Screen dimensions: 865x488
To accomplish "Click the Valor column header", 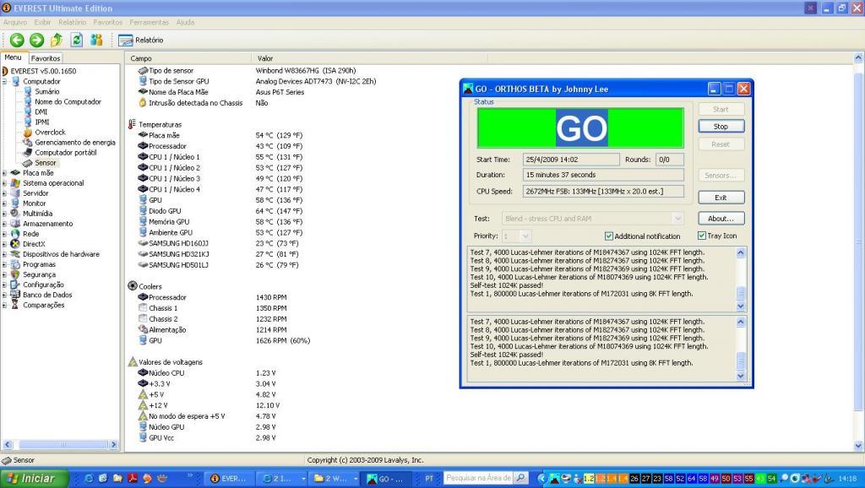I will coord(370,58).
